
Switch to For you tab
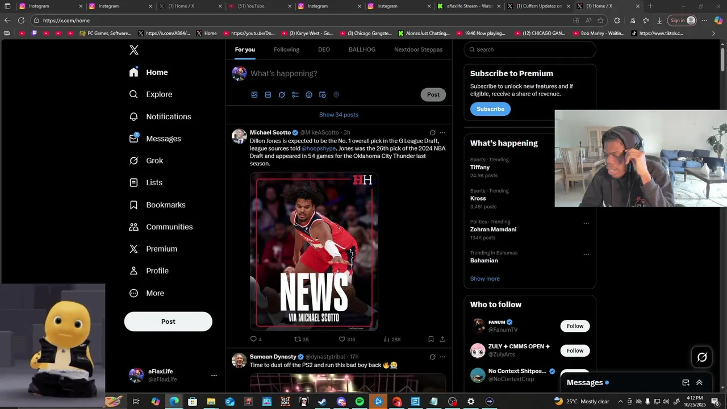[x=245, y=49]
